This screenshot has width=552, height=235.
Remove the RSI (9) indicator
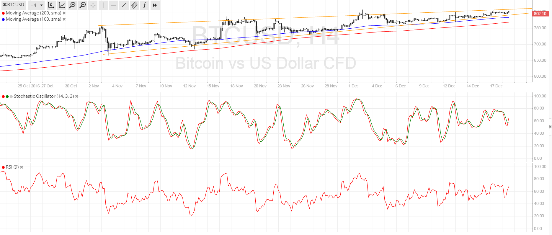click(x=22, y=167)
